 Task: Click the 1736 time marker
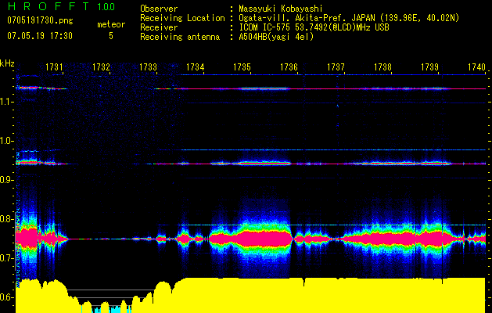click(x=289, y=67)
